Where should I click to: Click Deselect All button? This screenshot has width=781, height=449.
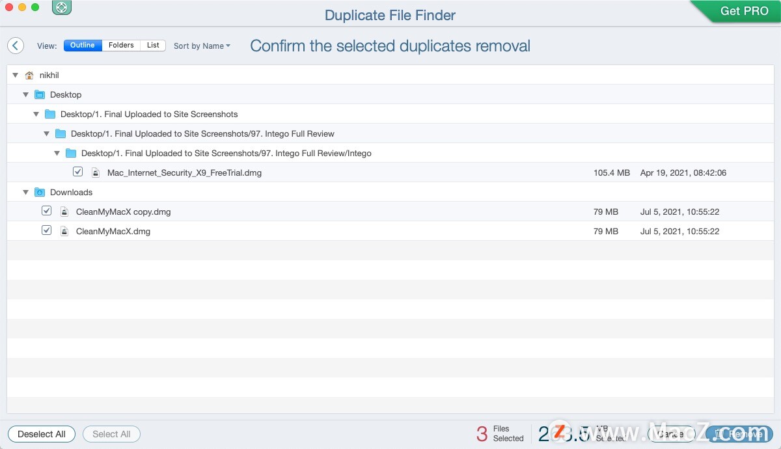(x=42, y=434)
